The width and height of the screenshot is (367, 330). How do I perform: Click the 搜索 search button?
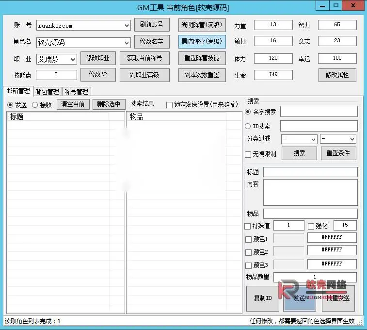299,153
